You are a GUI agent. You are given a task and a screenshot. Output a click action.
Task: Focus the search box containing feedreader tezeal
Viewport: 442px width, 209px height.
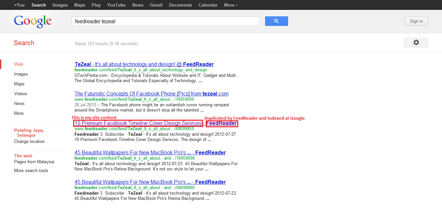pos(166,21)
